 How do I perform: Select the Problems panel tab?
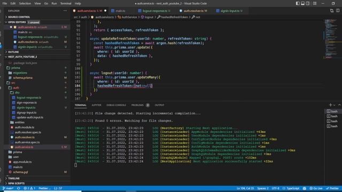(137, 105)
